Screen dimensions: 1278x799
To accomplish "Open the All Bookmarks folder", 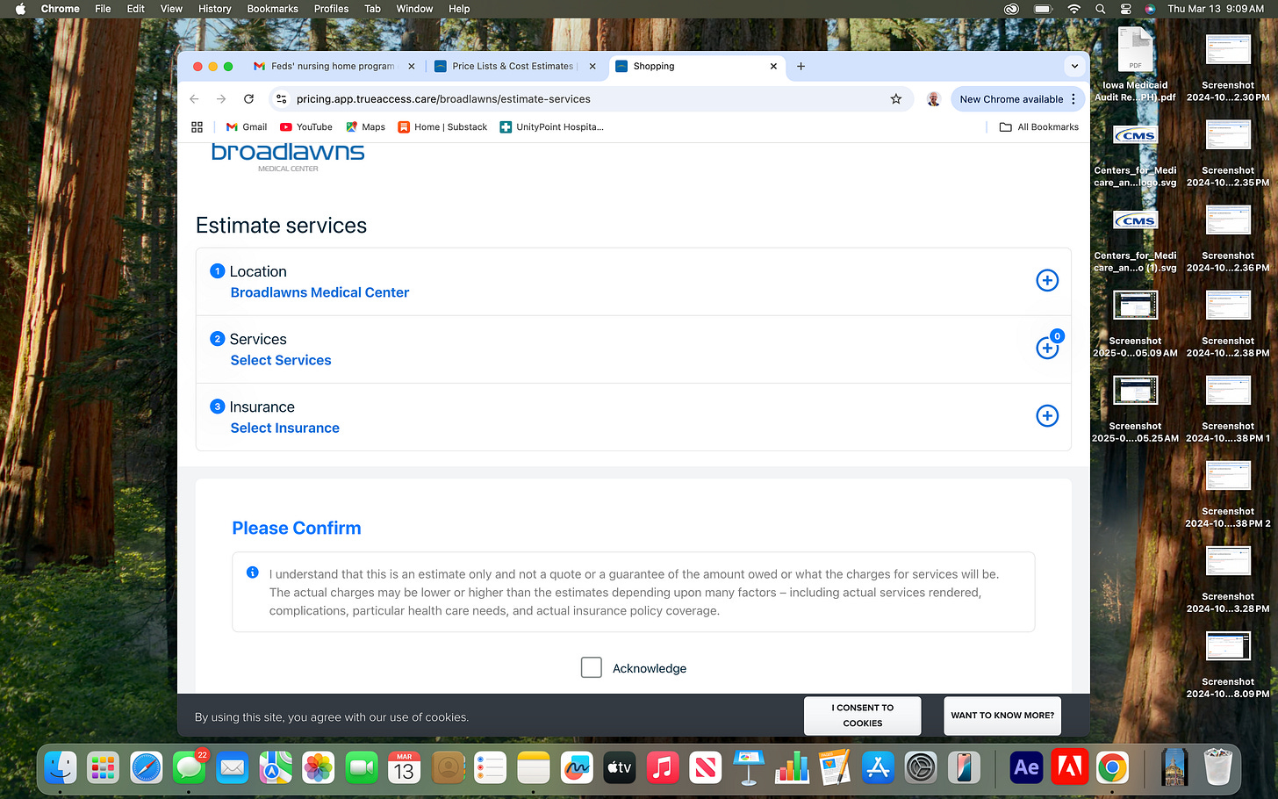I will click(x=1039, y=126).
